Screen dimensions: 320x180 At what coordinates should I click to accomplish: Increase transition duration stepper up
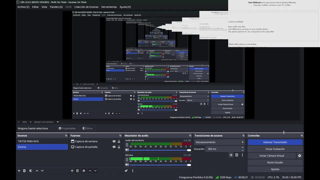click(242, 147)
